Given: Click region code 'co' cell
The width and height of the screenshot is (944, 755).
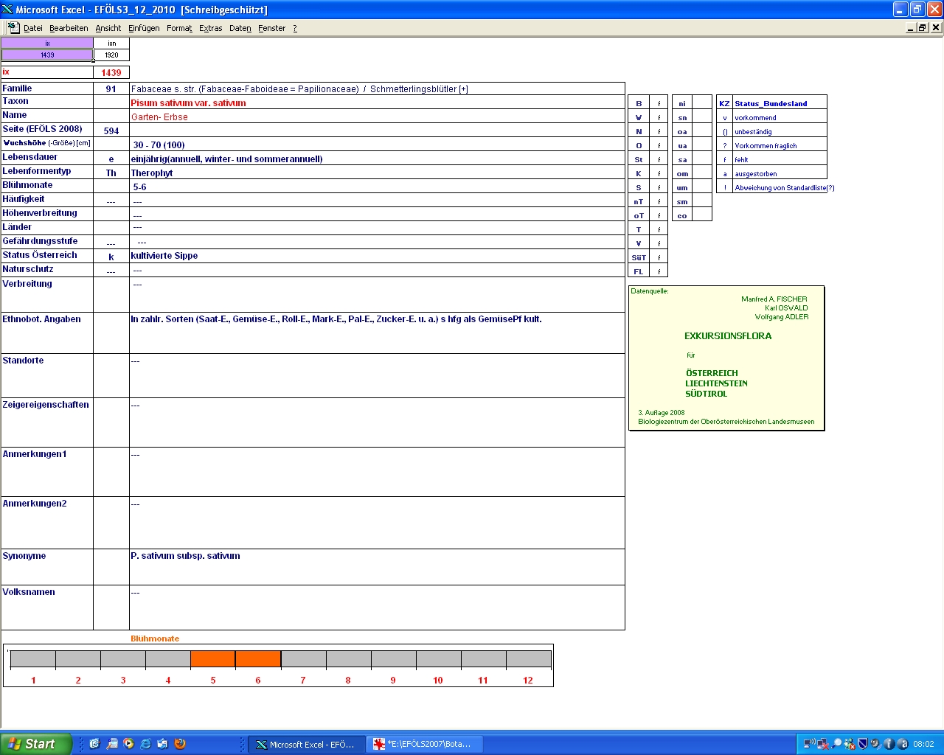Looking at the screenshot, I should click(x=682, y=215).
